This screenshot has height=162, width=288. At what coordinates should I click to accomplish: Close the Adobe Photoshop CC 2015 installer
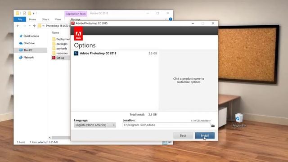click(213, 23)
